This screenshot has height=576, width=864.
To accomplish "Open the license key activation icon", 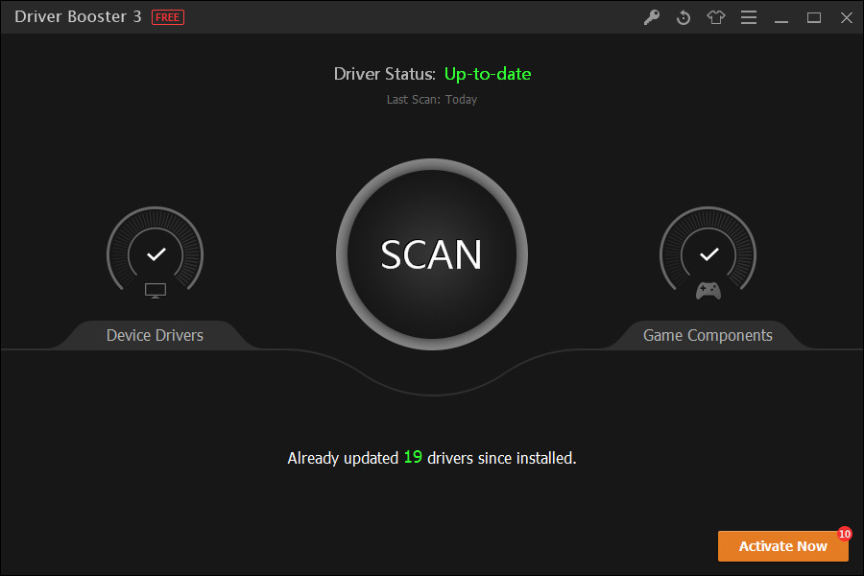I will click(652, 17).
